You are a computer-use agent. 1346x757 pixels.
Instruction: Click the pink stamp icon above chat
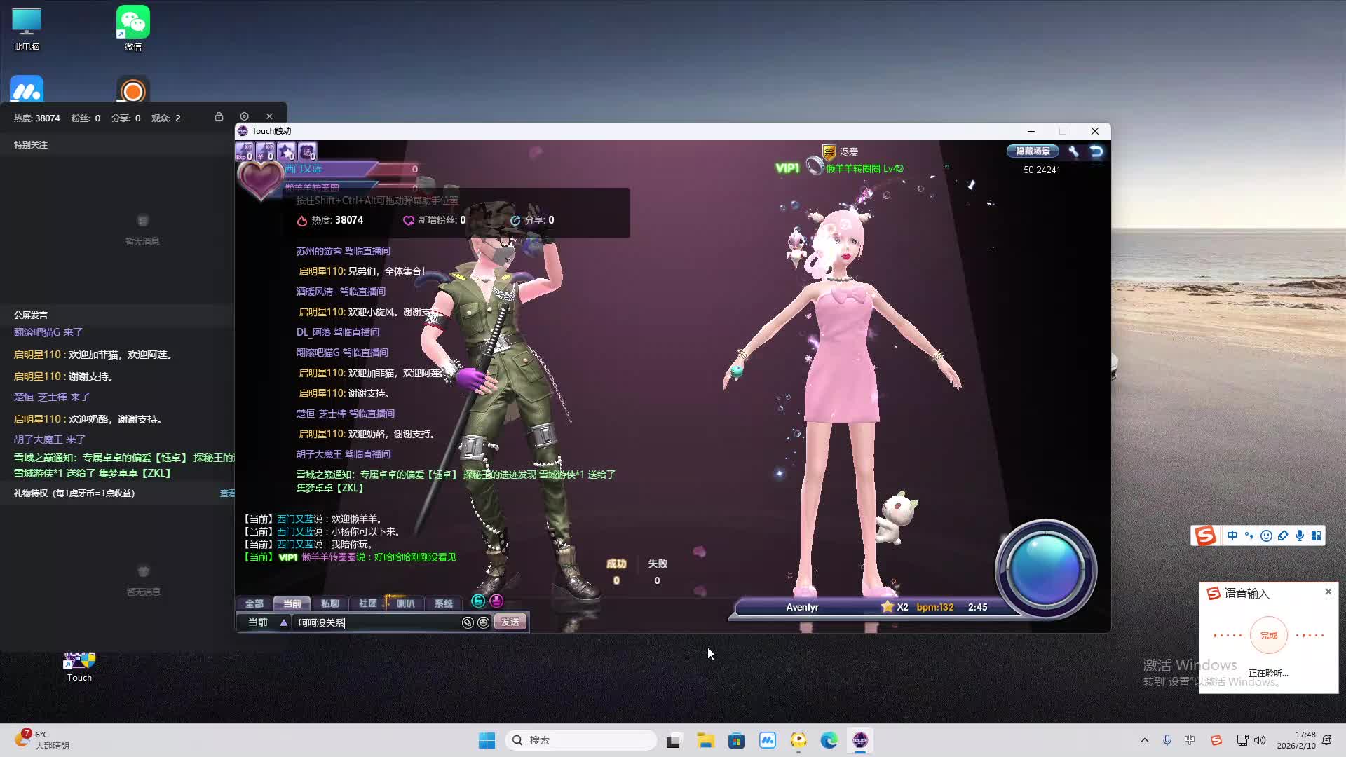pos(496,601)
